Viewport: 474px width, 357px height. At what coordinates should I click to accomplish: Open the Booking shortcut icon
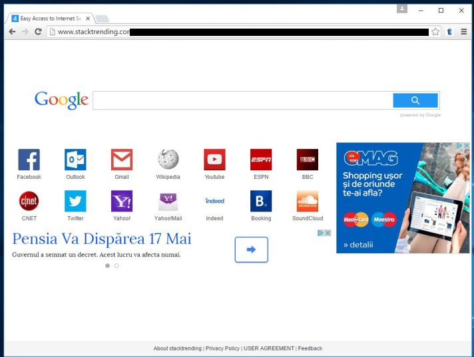point(261,201)
